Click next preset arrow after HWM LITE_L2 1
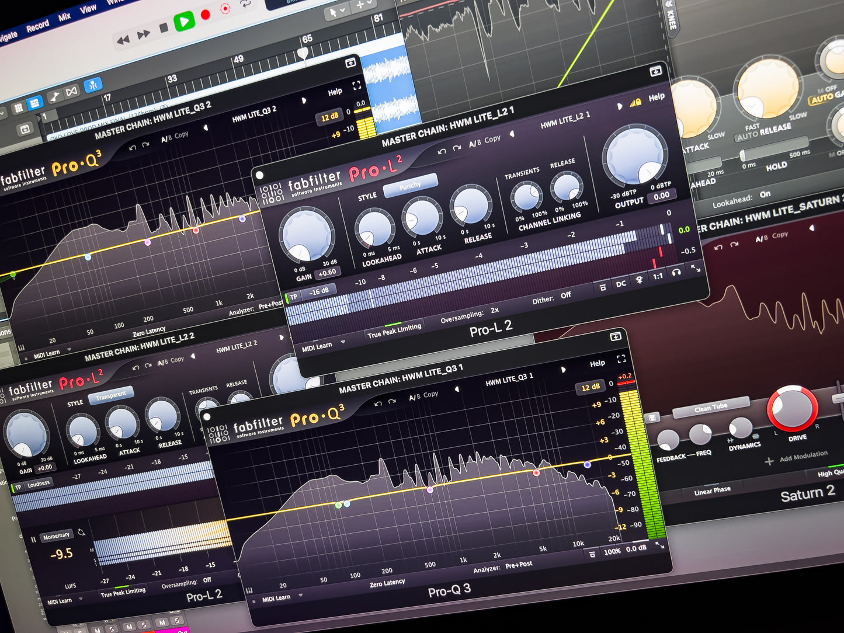This screenshot has width=844, height=633. click(620, 107)
